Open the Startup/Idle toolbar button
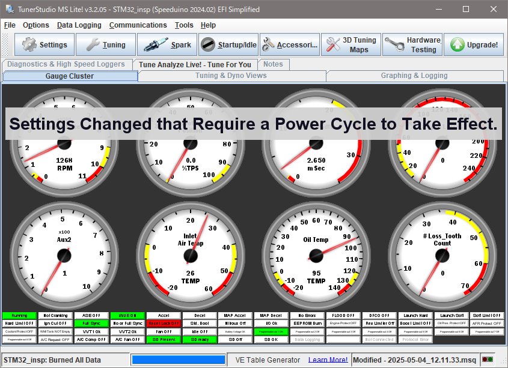Image resolution: width=508 pixels, height=368 pixels. pyautogui.click(x=228, y=44)
